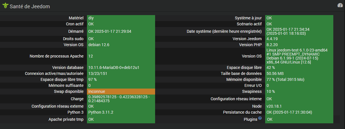Select the Cron actif label
This screenshot has height=129, width=345.
click(75, 24)
